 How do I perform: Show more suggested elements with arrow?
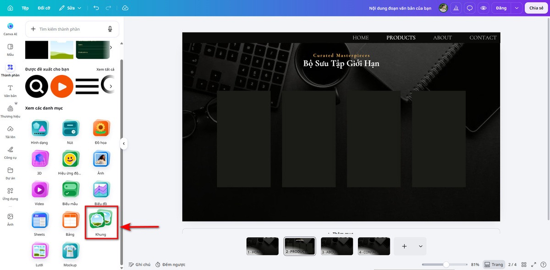pyautogui.click(x=110, y=86)
